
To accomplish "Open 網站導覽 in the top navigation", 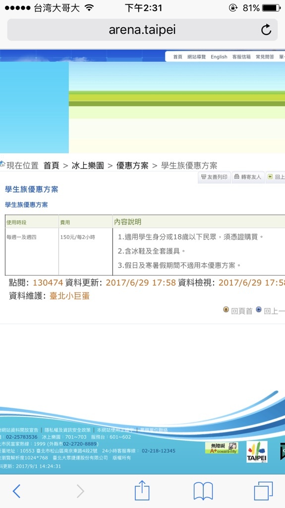I will (197, 57).
